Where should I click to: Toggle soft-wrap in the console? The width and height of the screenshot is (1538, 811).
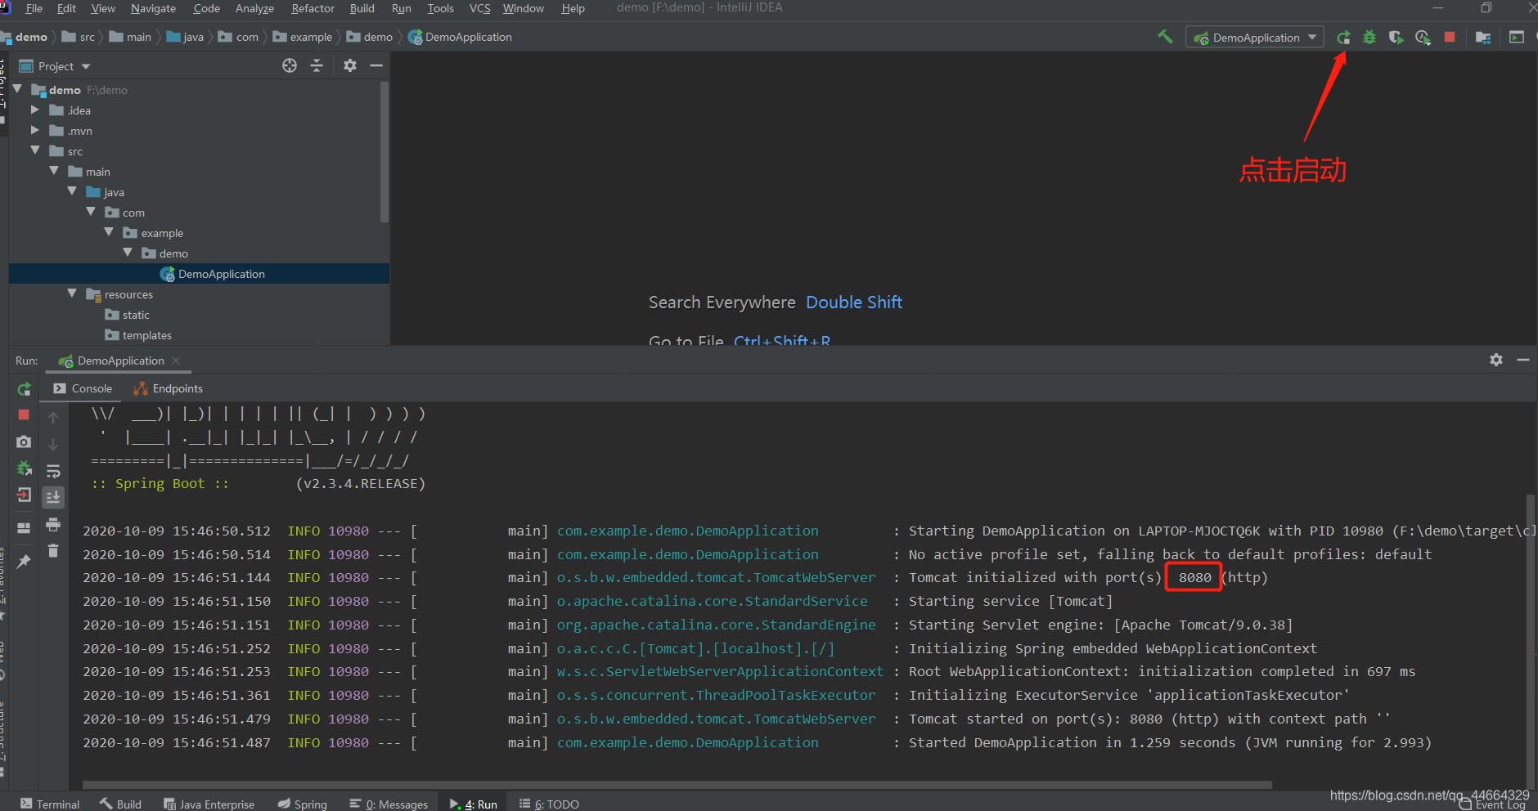coord(53,471)
